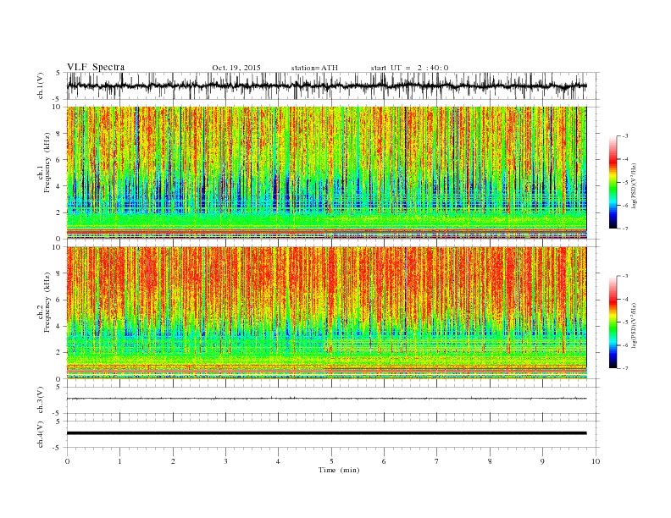Click the "2" kHz tick on ch.2 frequency axis
The height and width of the screenshot is (518, 671).
(x=59, y=353)
